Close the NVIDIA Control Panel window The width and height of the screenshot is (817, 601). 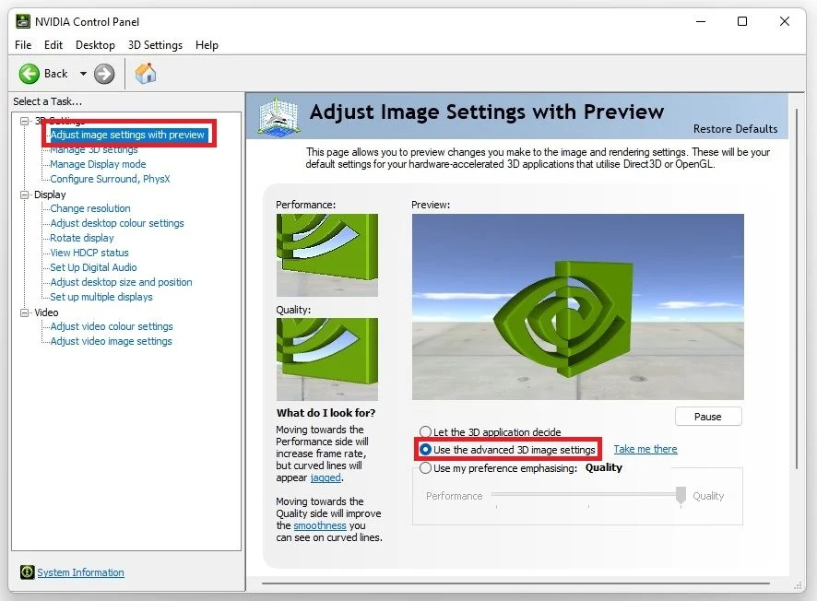[784, 21]
